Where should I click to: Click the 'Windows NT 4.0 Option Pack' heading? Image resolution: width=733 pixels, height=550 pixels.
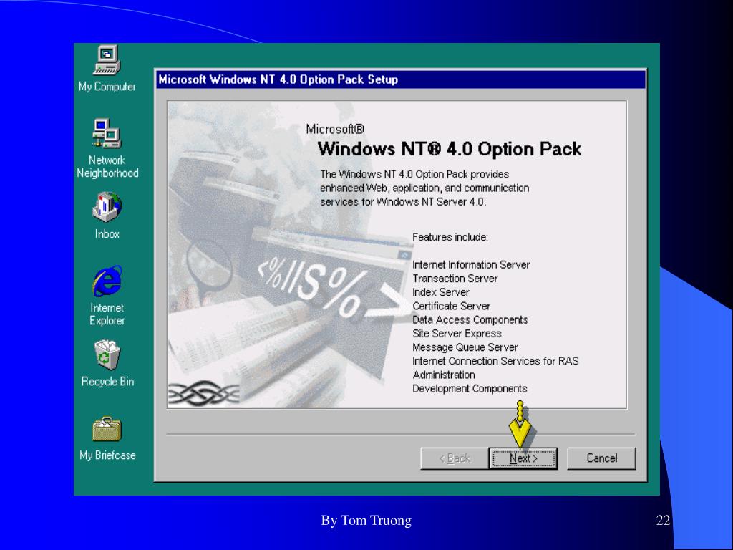450,149
